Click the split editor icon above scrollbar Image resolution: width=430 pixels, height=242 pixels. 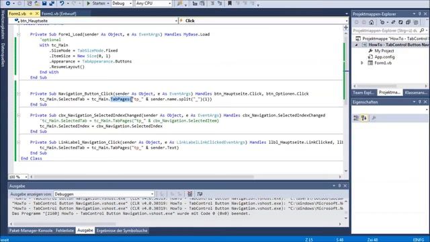[346, 28]
